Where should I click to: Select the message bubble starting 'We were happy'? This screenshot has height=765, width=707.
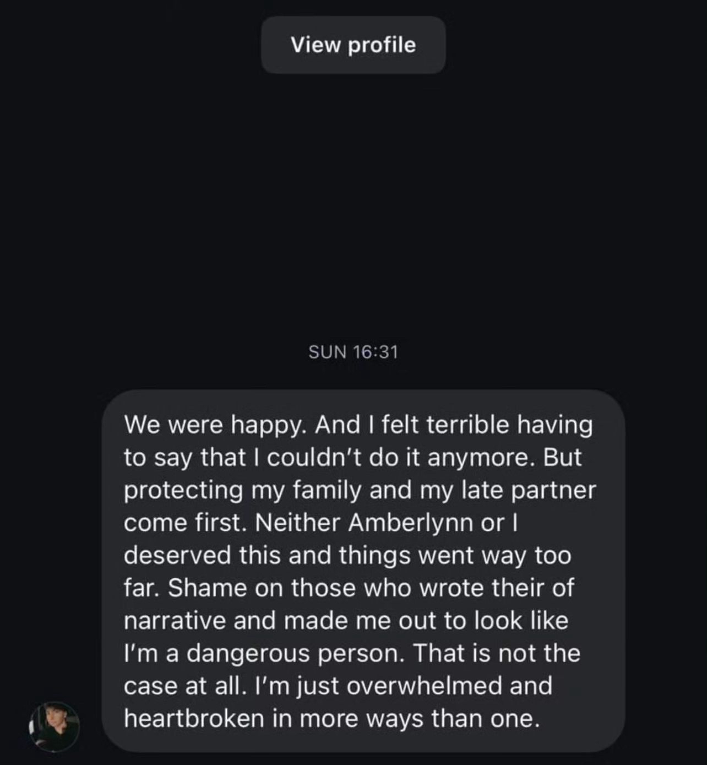coord(363,571)
